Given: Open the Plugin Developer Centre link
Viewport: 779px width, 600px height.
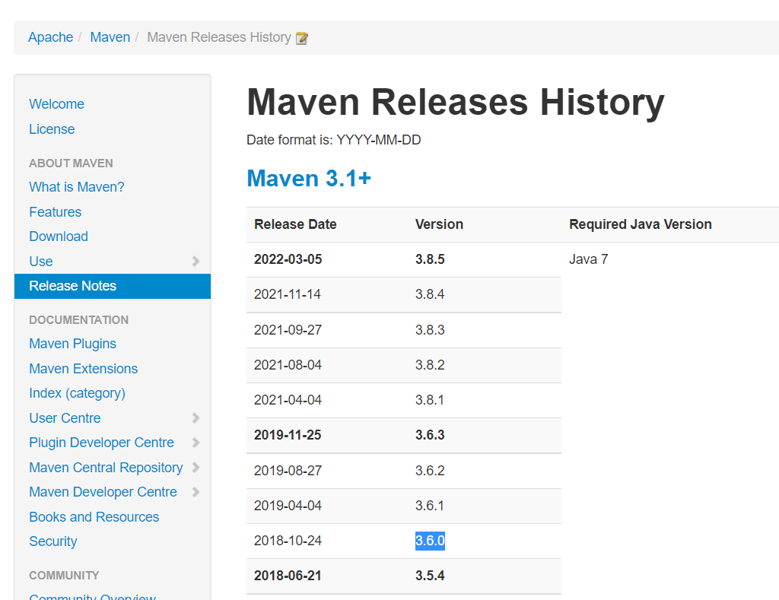Looking at the screenshot, I should pos(101,443).
